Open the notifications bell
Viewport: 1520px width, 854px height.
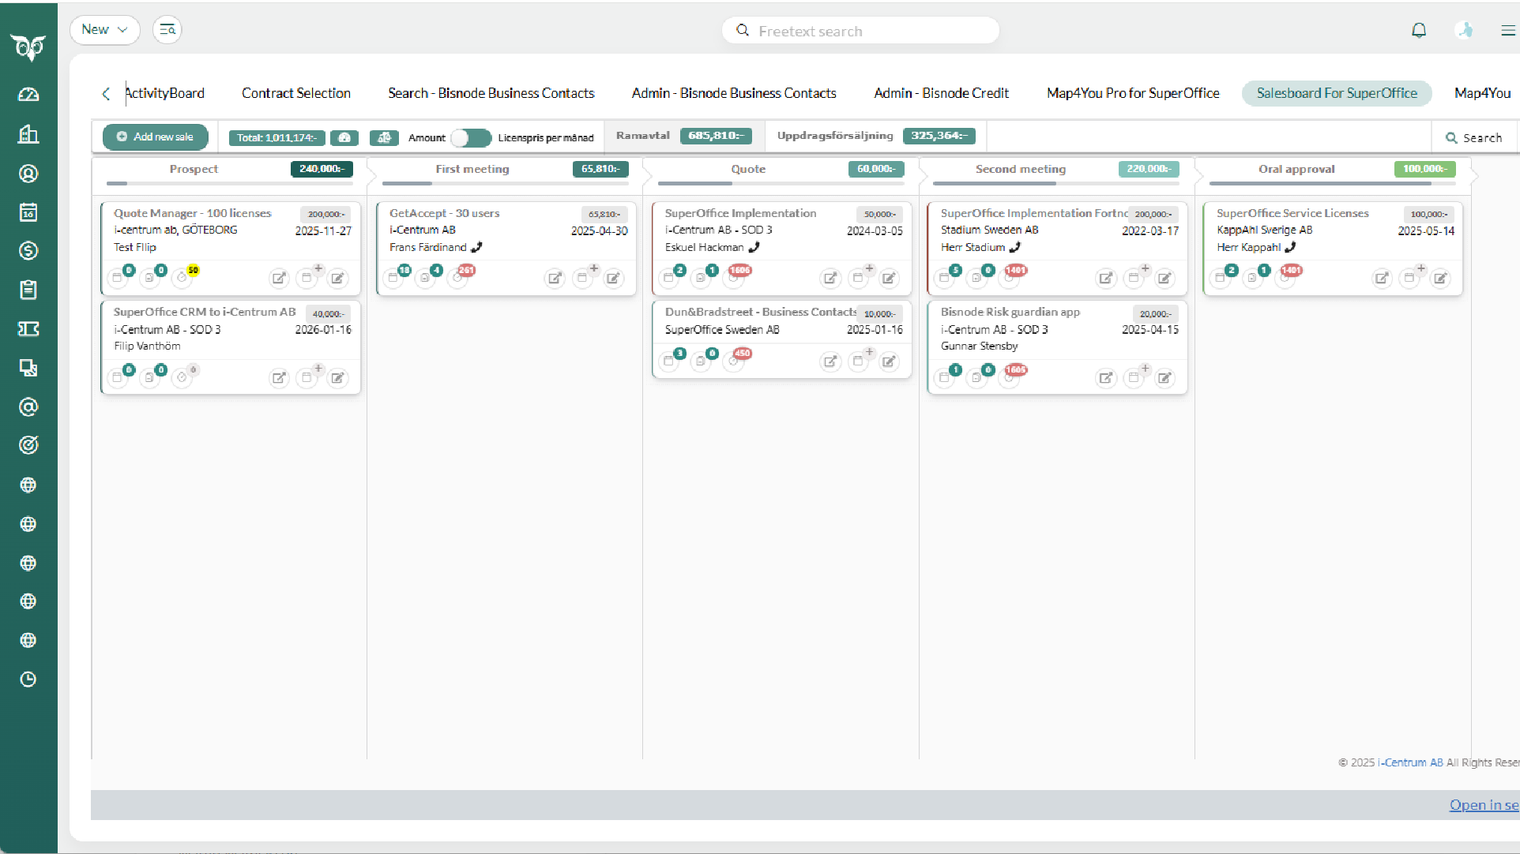1419,30
